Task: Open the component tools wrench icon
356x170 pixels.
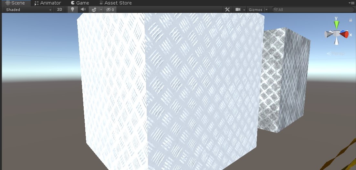Action: tap(227, 10)
